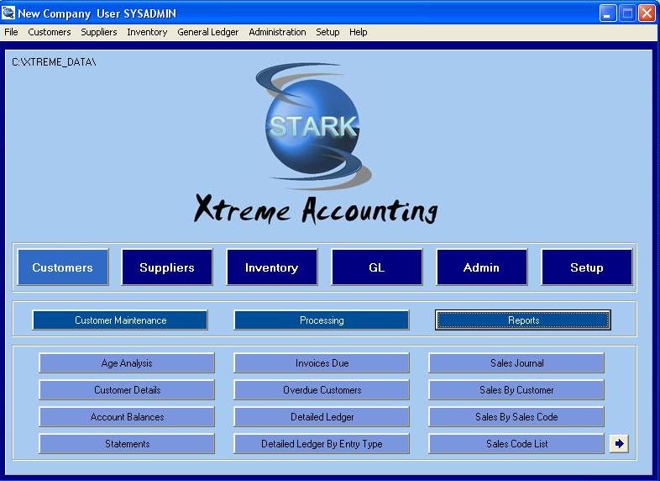Open the Customer Details report
The height and width of the screenshot is (481, 660).
coord(127,390)
